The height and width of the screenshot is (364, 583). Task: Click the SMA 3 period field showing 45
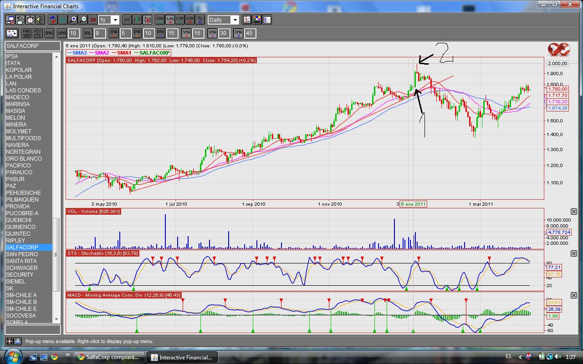[250, 33]
